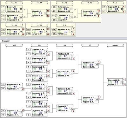Click the Tex result in Зеленов vs Арндт match

tap(41, 32)
